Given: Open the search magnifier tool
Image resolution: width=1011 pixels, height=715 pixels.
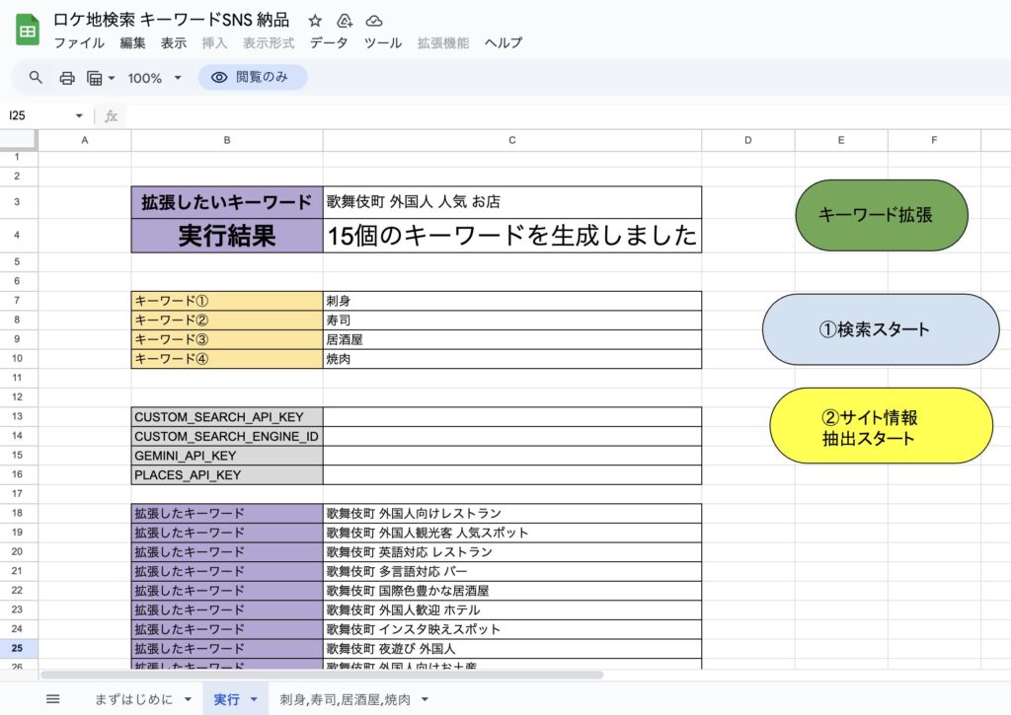Looking at the screenshot, I should 36,77.
